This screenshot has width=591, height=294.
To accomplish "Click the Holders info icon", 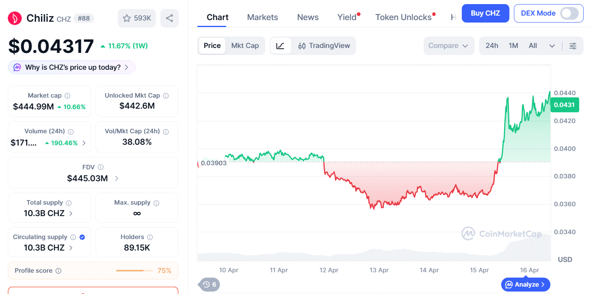I will point(150,237).
